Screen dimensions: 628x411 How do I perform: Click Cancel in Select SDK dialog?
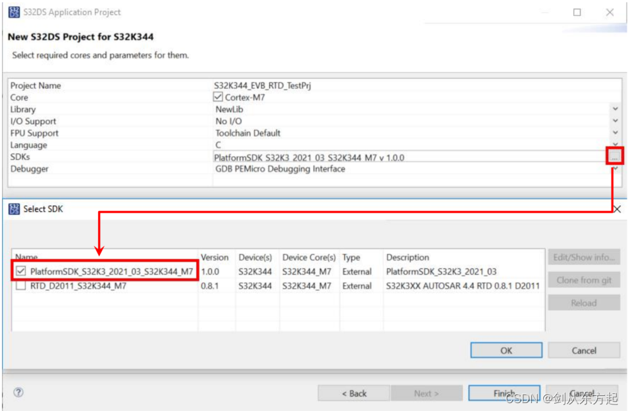tap(584, 351)
